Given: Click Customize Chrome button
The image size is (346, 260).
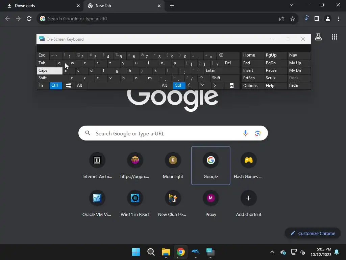Looking at the screenshot, I should 313,233.
